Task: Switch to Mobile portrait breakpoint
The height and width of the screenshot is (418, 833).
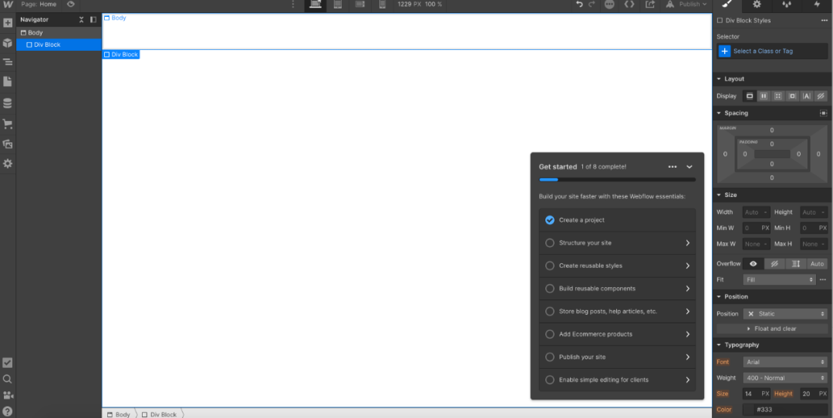Action: pos(382,5)
